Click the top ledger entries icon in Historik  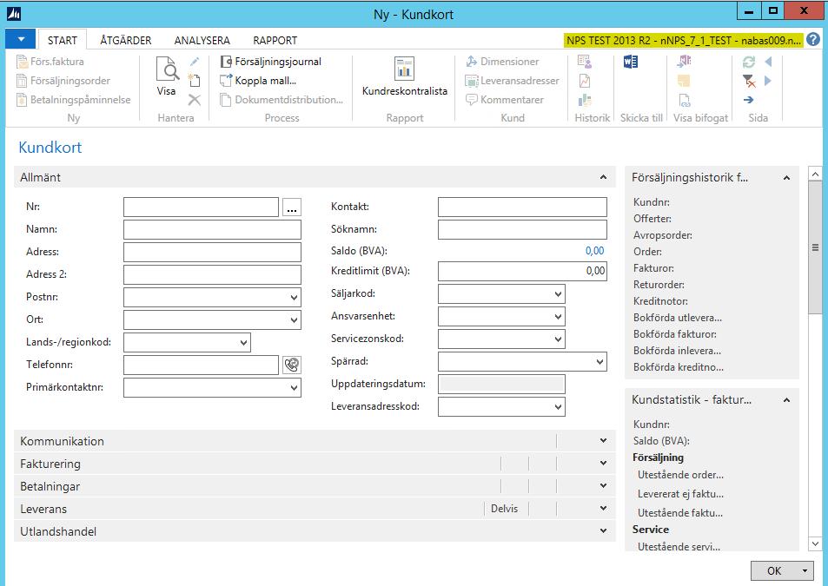click(585, 62)
